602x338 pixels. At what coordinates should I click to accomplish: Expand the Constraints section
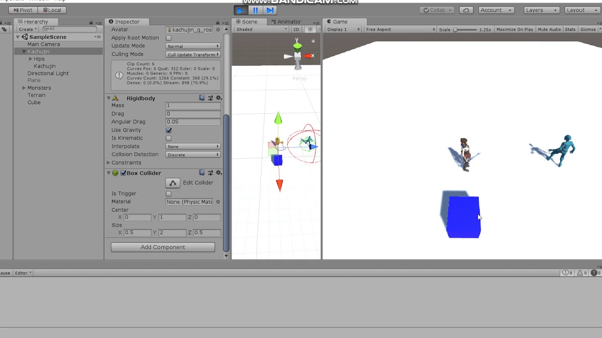tap(109, 163)
